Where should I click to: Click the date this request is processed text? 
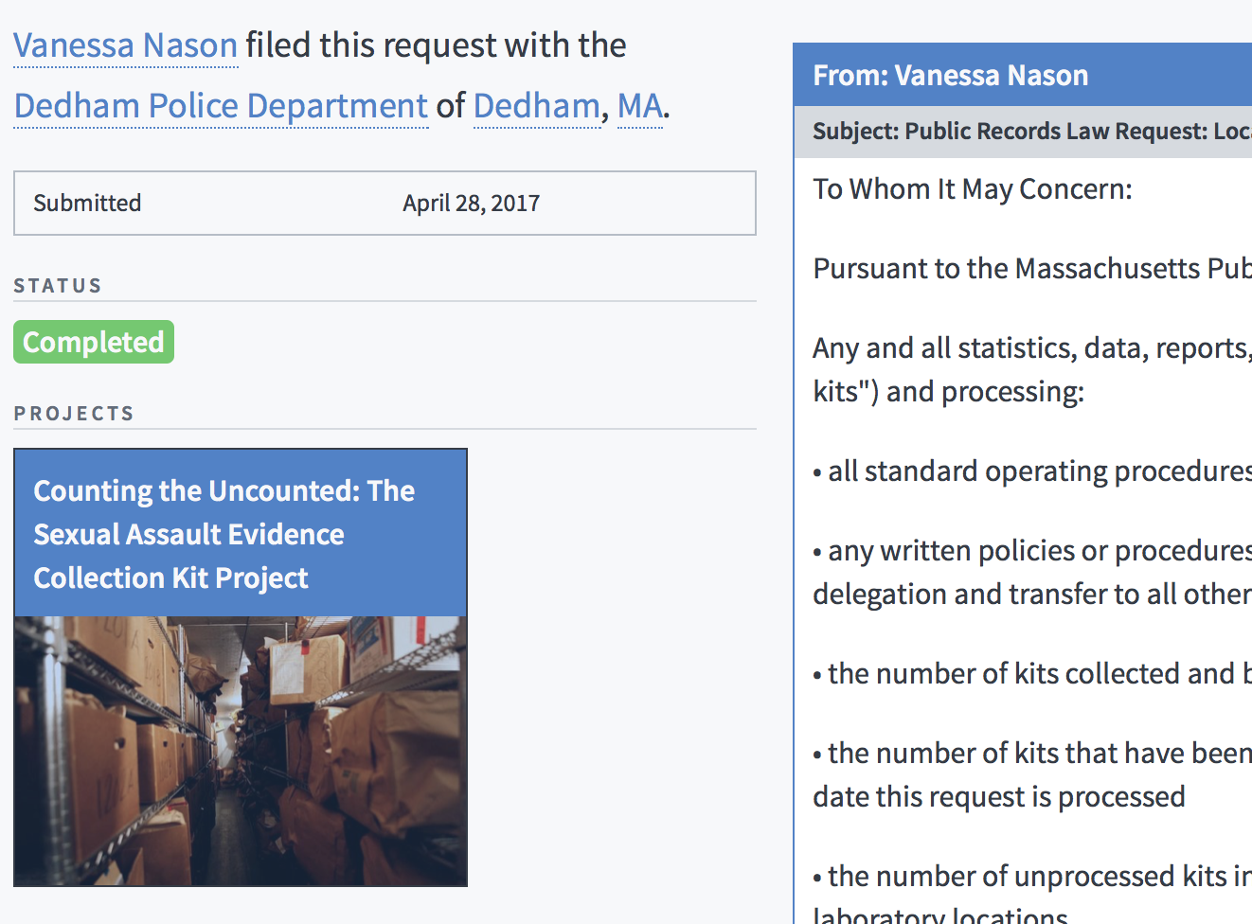pyautogui.click(x=999, y=797)
